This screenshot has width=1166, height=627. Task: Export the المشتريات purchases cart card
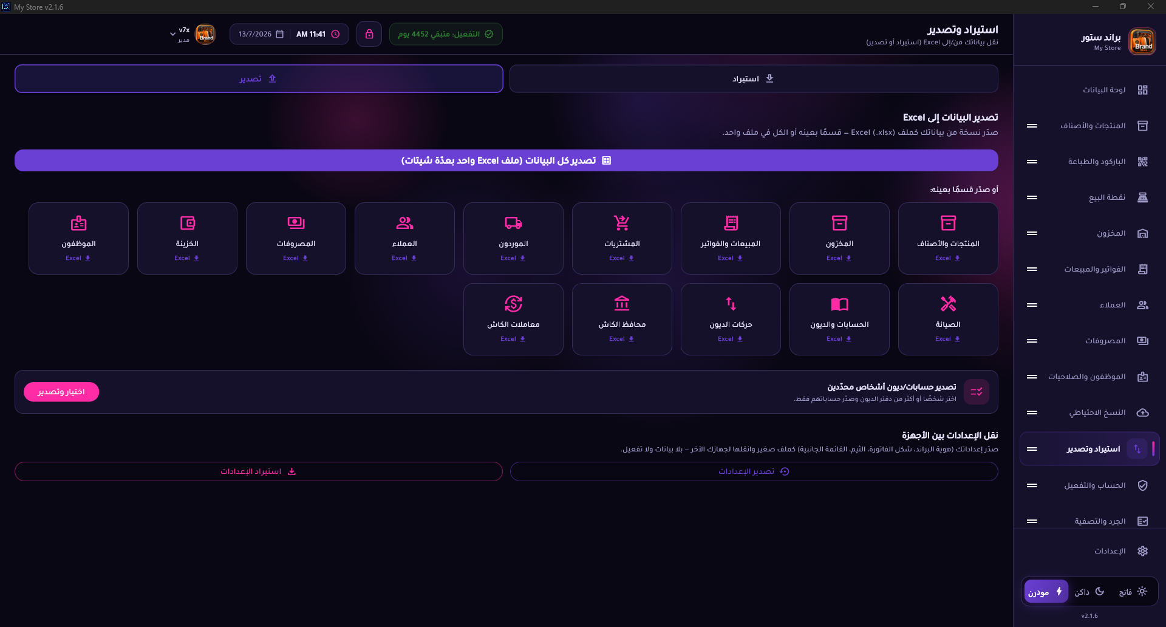pyautogui.click(x=622, y=238)
